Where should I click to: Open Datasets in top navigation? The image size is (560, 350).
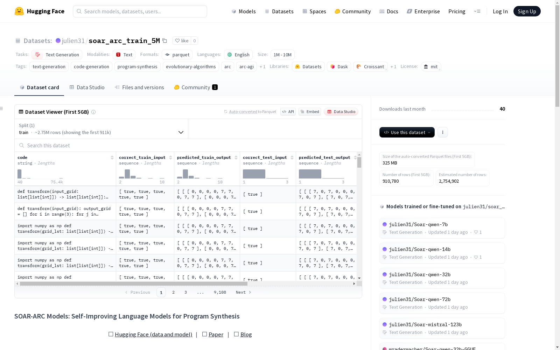coord(279,11)
